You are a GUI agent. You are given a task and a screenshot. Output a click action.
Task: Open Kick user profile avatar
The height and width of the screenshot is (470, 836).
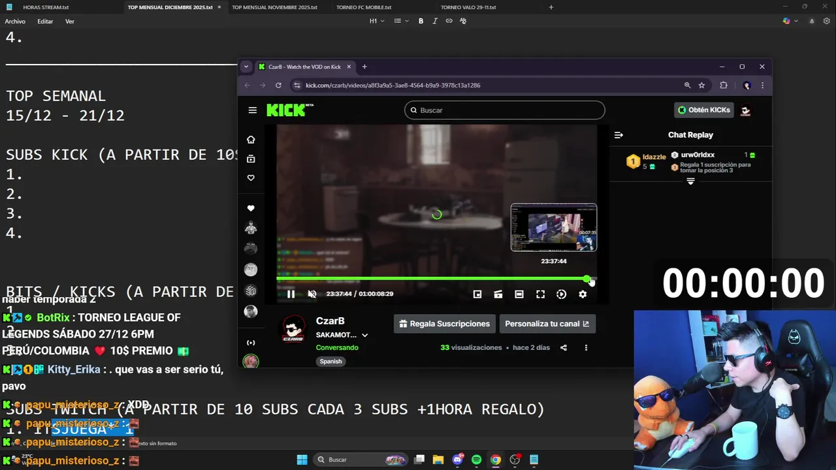tap(745, 110)
